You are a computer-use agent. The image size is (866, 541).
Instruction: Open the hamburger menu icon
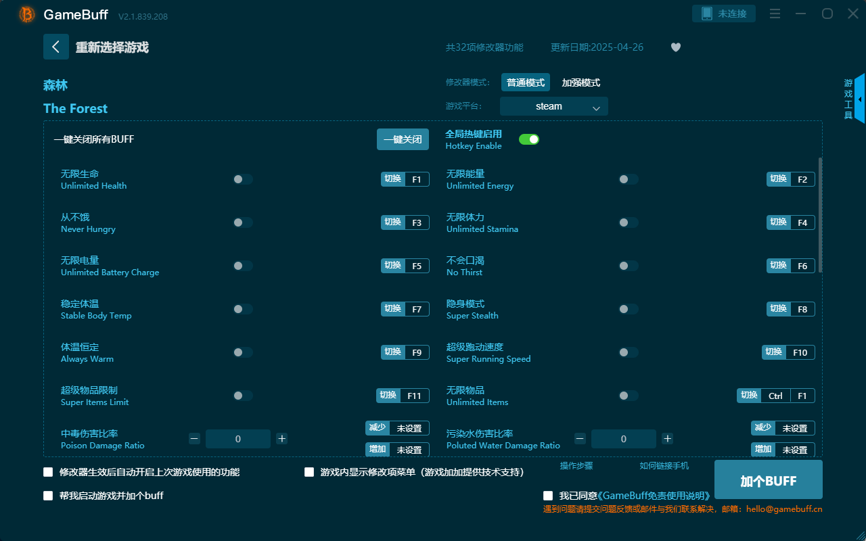point(775,14)
